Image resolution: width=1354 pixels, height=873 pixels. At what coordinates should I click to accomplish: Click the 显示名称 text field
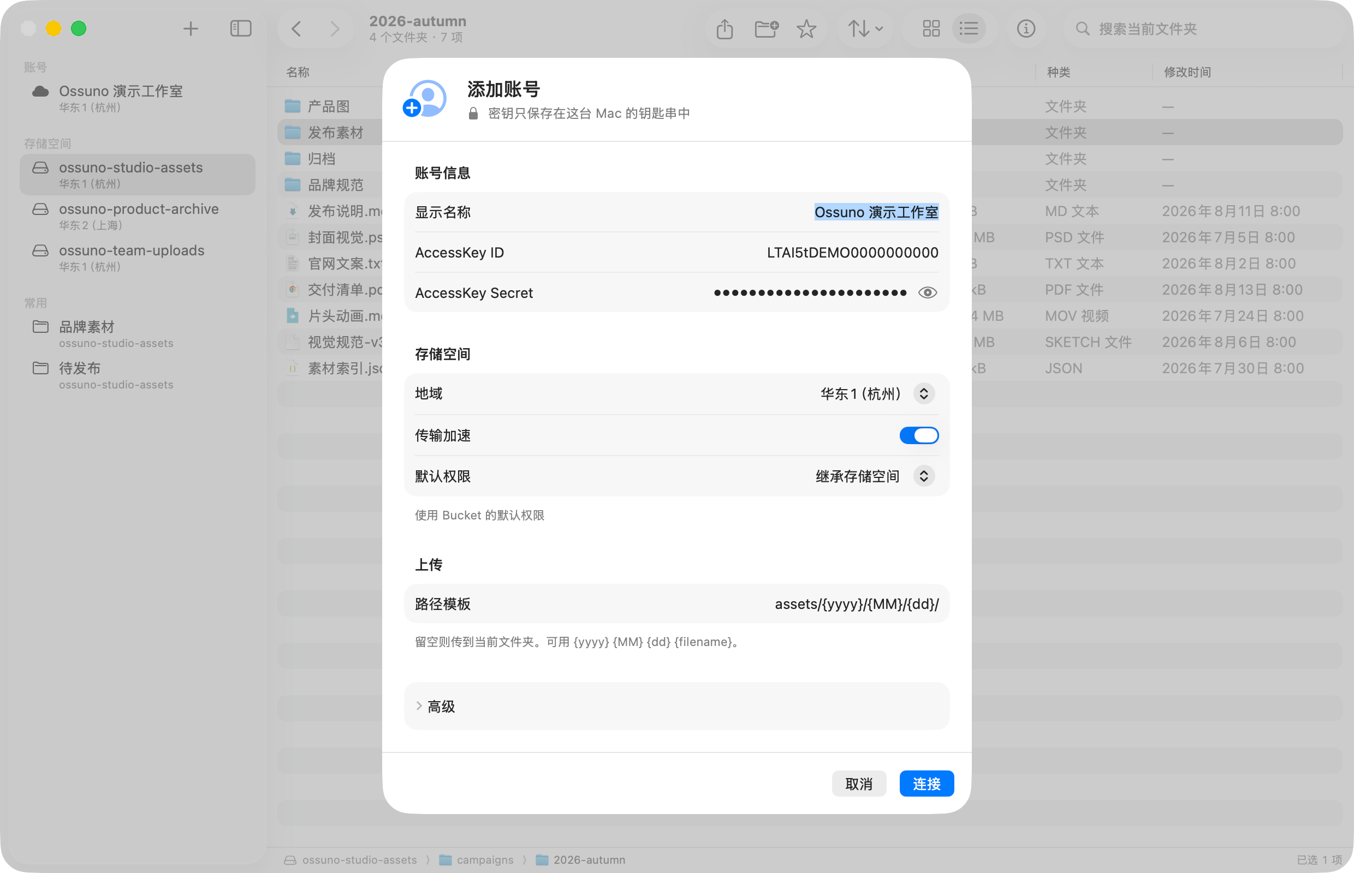[876, 212]
